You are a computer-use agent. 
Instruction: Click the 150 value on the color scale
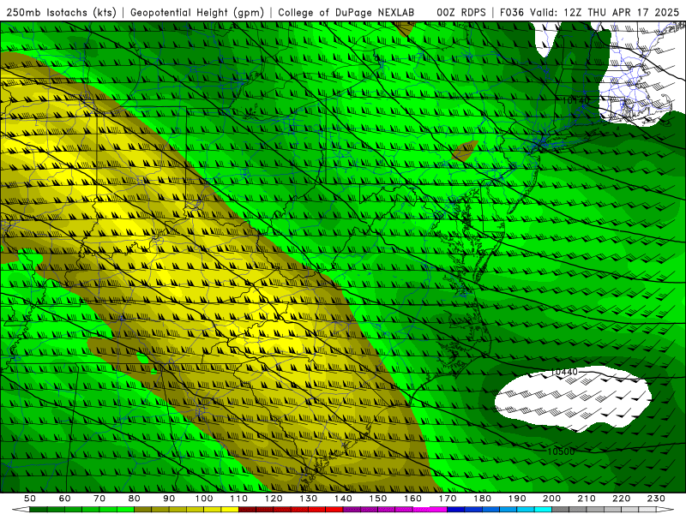coord(378,499)
